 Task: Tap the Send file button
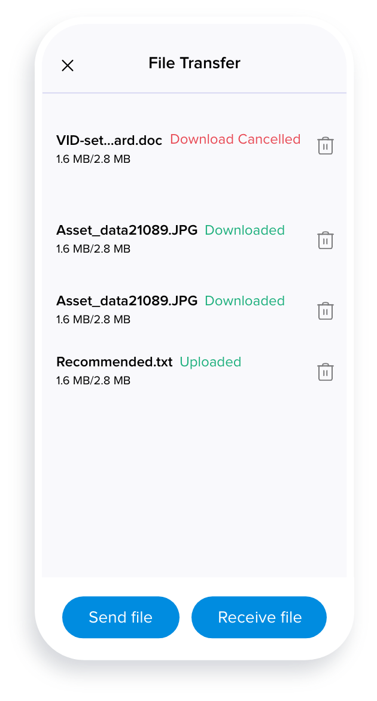click(x=121, y=617)
